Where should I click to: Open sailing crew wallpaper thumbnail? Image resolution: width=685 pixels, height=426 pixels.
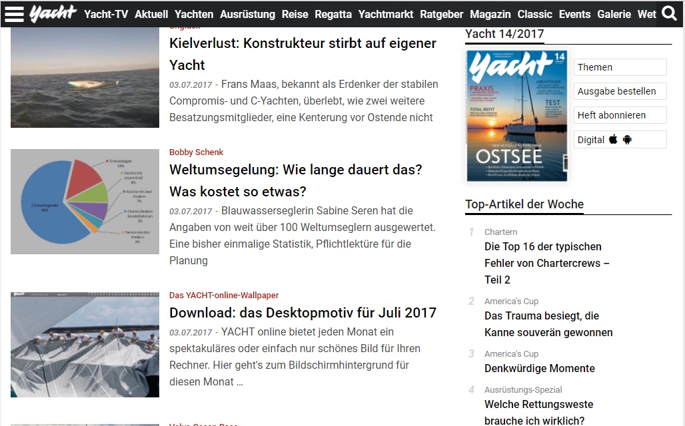[85, 345]
